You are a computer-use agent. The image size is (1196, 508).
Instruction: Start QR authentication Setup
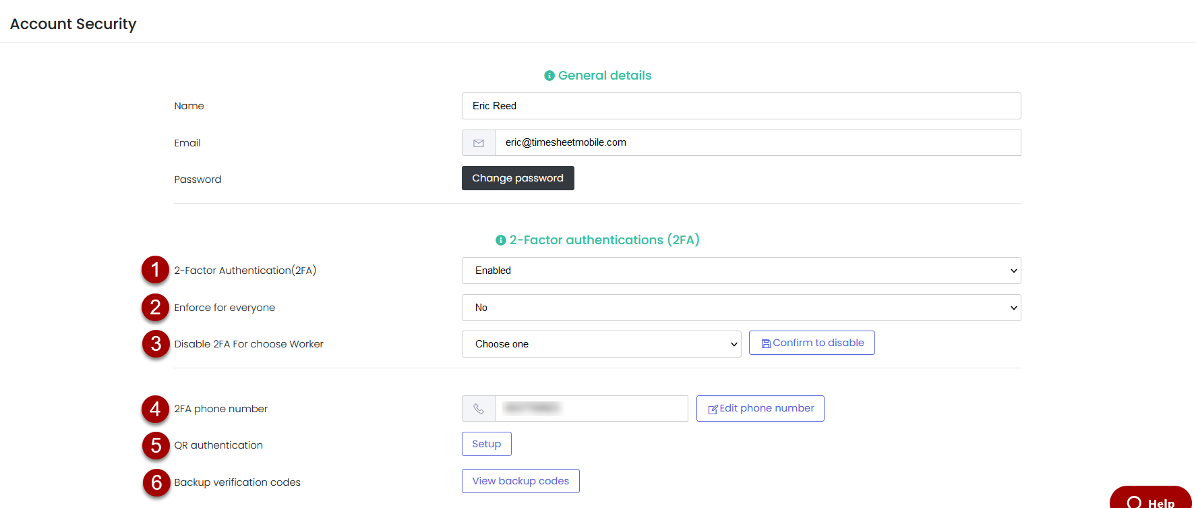click(486, 444)
